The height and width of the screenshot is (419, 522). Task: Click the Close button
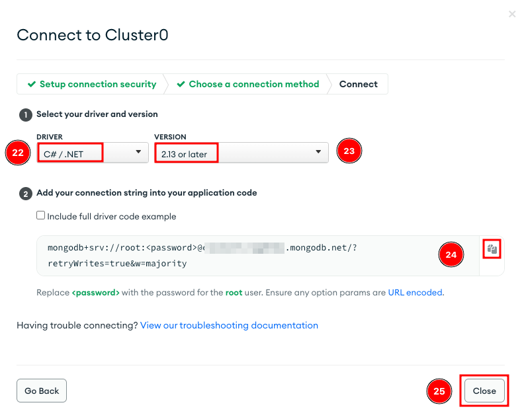[484, 391]
